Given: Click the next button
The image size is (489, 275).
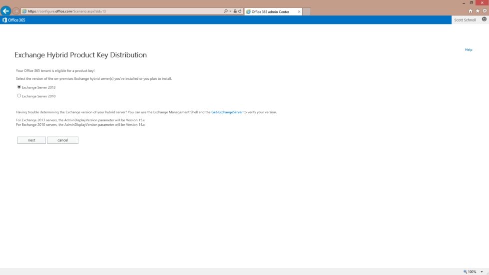Looking at the screenshot, I should click(31, 140).
